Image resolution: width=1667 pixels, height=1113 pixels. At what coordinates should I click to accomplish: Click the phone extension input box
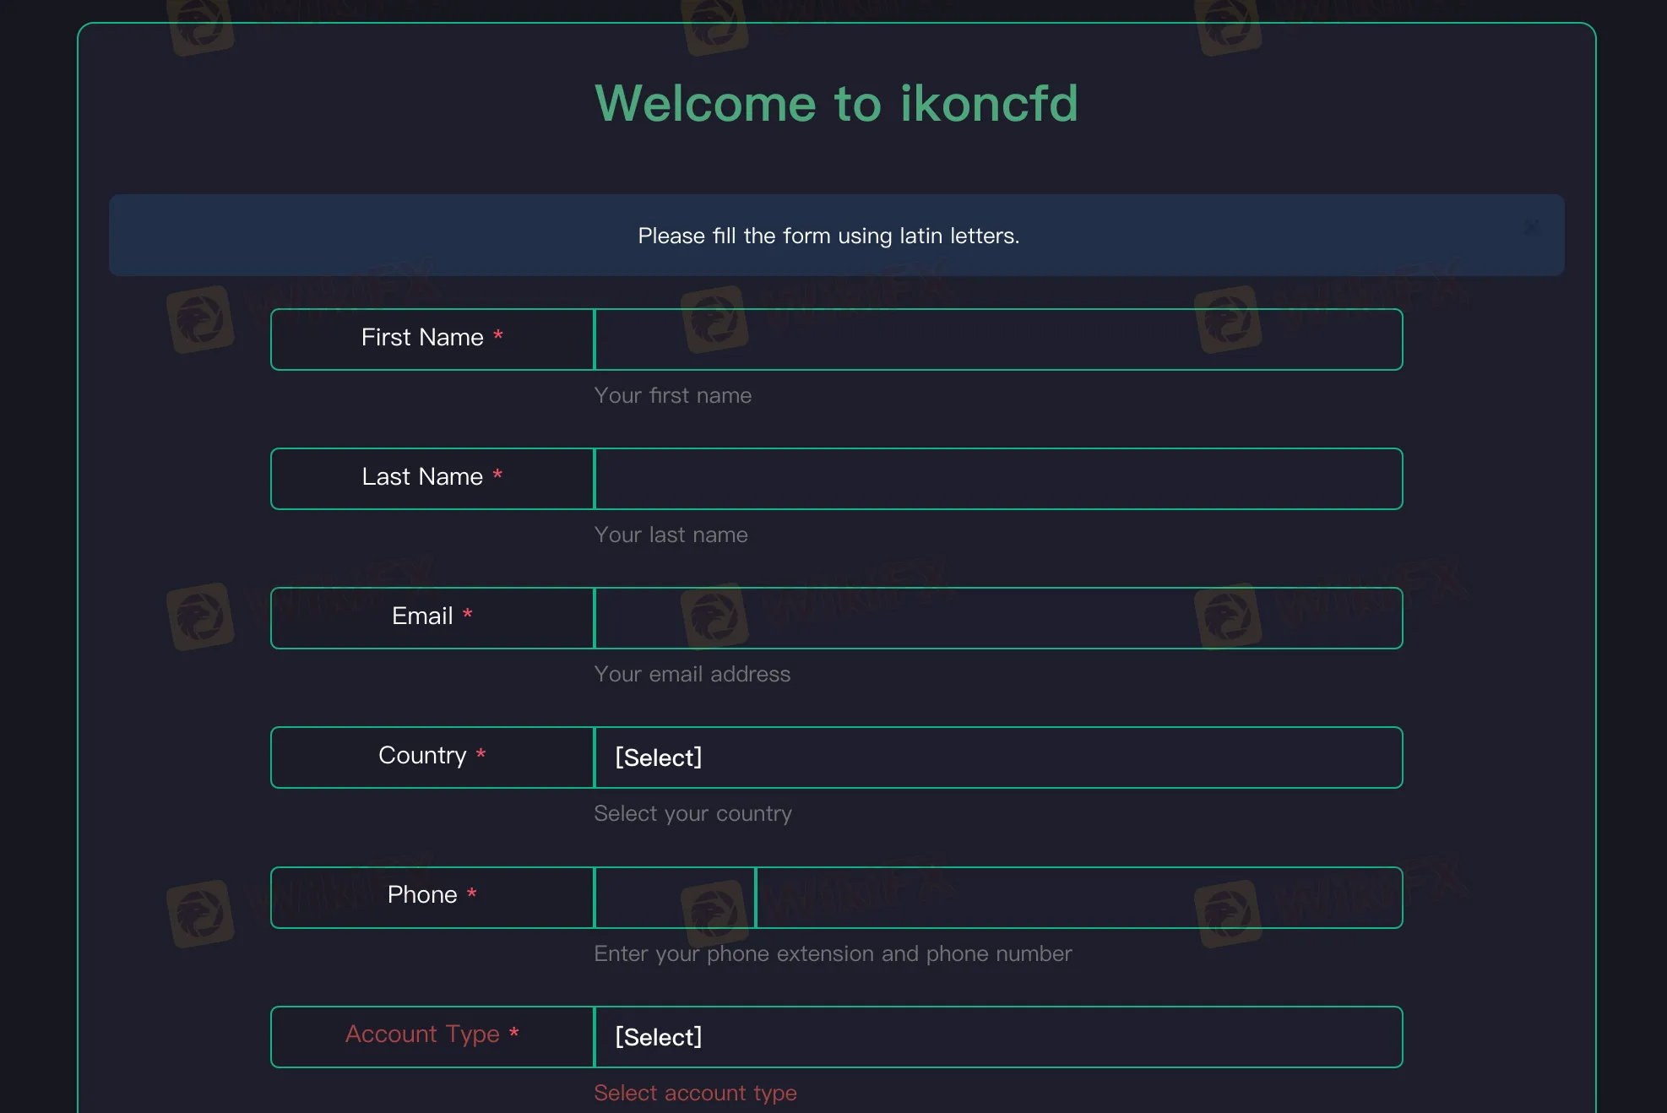click(x=675, y=898)
